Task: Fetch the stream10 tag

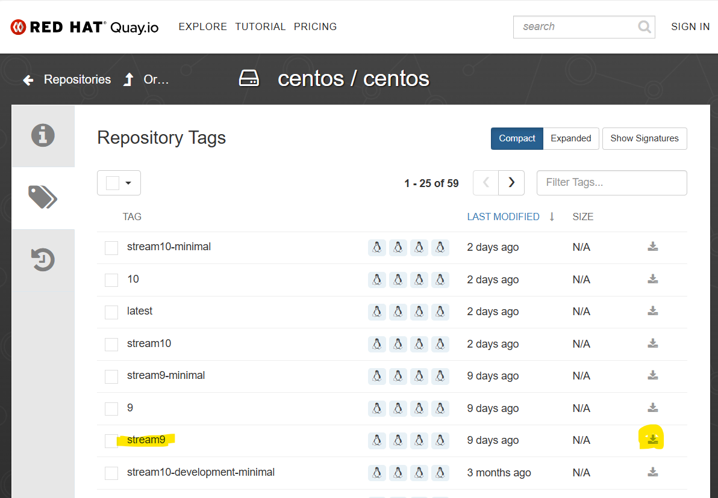Action: click(653, 343)
